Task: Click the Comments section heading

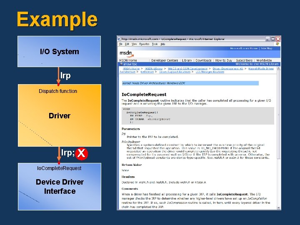Action: pyautogui.click(x=130, y=189)
